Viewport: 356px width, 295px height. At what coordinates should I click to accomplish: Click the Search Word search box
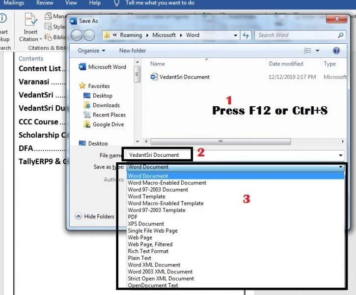coord(301,35)
